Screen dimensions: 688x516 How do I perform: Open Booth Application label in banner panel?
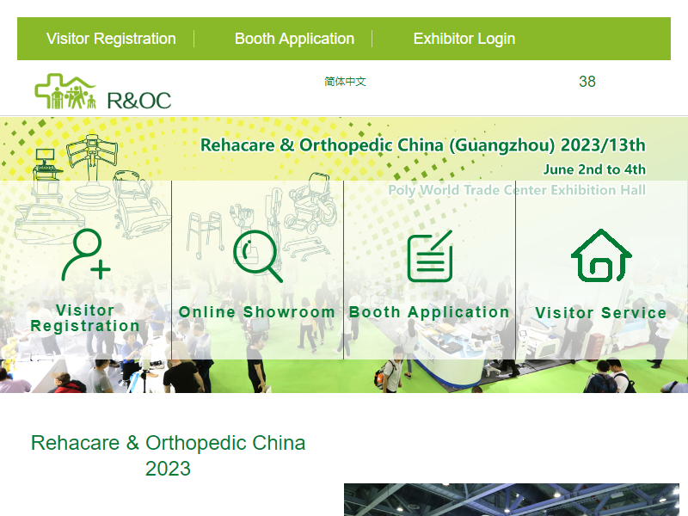(429, 312)
